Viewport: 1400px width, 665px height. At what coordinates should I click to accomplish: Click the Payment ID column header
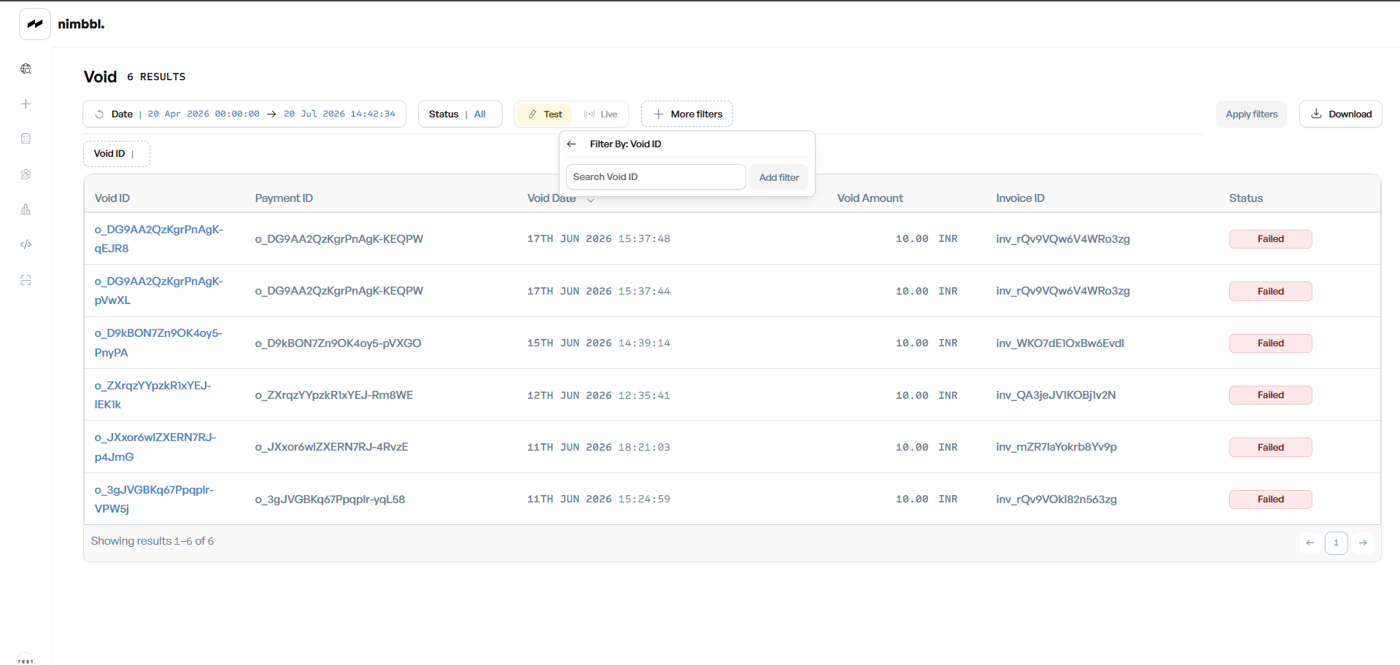(284, 198)
